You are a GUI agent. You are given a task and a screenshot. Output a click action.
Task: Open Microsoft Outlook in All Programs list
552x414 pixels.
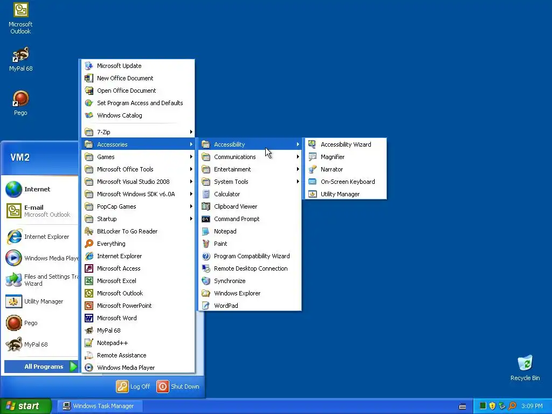click(138, 293)
